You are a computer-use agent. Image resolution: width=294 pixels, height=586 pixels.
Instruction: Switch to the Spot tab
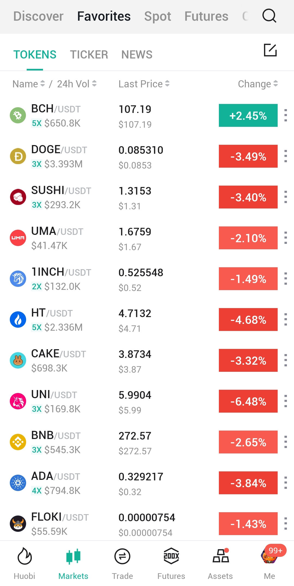(158, 16)
